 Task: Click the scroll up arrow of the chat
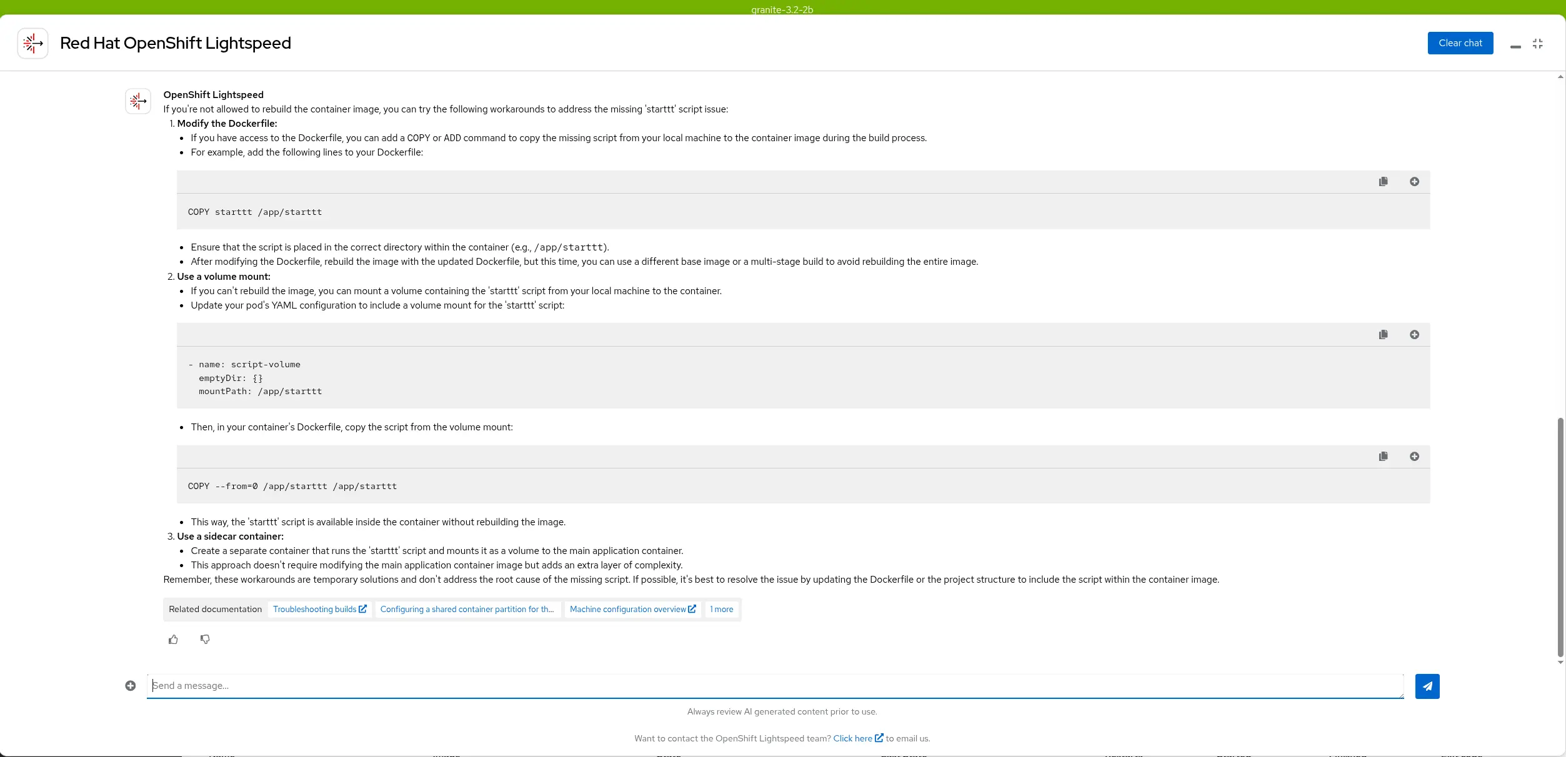[x=1560, y=77]
